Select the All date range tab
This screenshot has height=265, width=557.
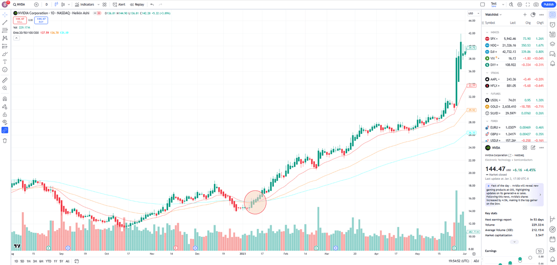pyautogui.click(x=68, y=261)
